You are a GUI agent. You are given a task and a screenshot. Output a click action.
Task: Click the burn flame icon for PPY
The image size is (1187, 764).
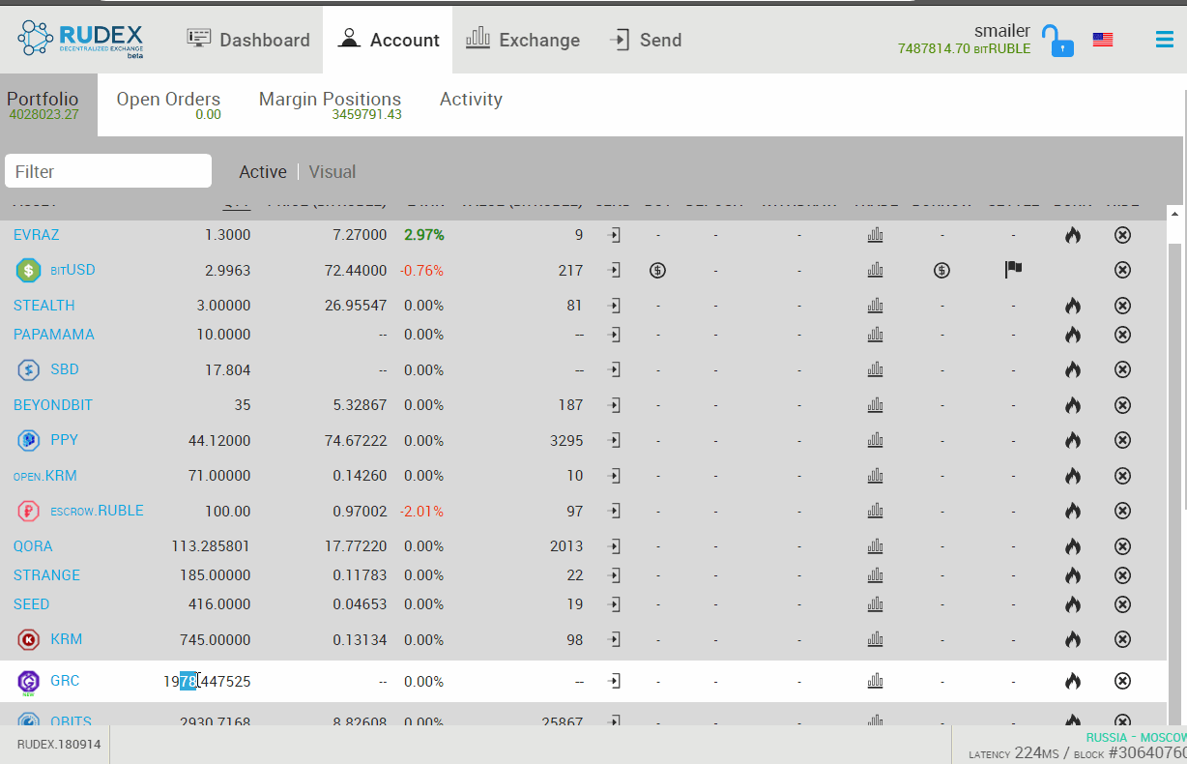coord(1072,440)
